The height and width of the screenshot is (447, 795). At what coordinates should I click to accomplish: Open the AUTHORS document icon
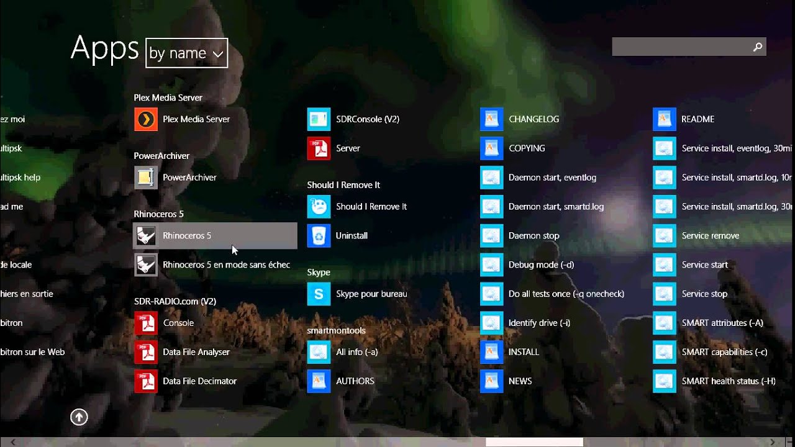pos(319,381)
